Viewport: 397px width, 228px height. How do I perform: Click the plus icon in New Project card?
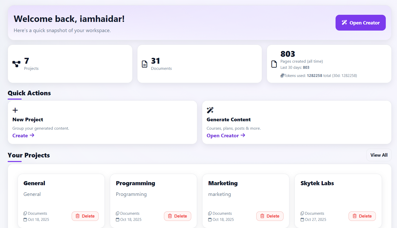pos(15,110)
